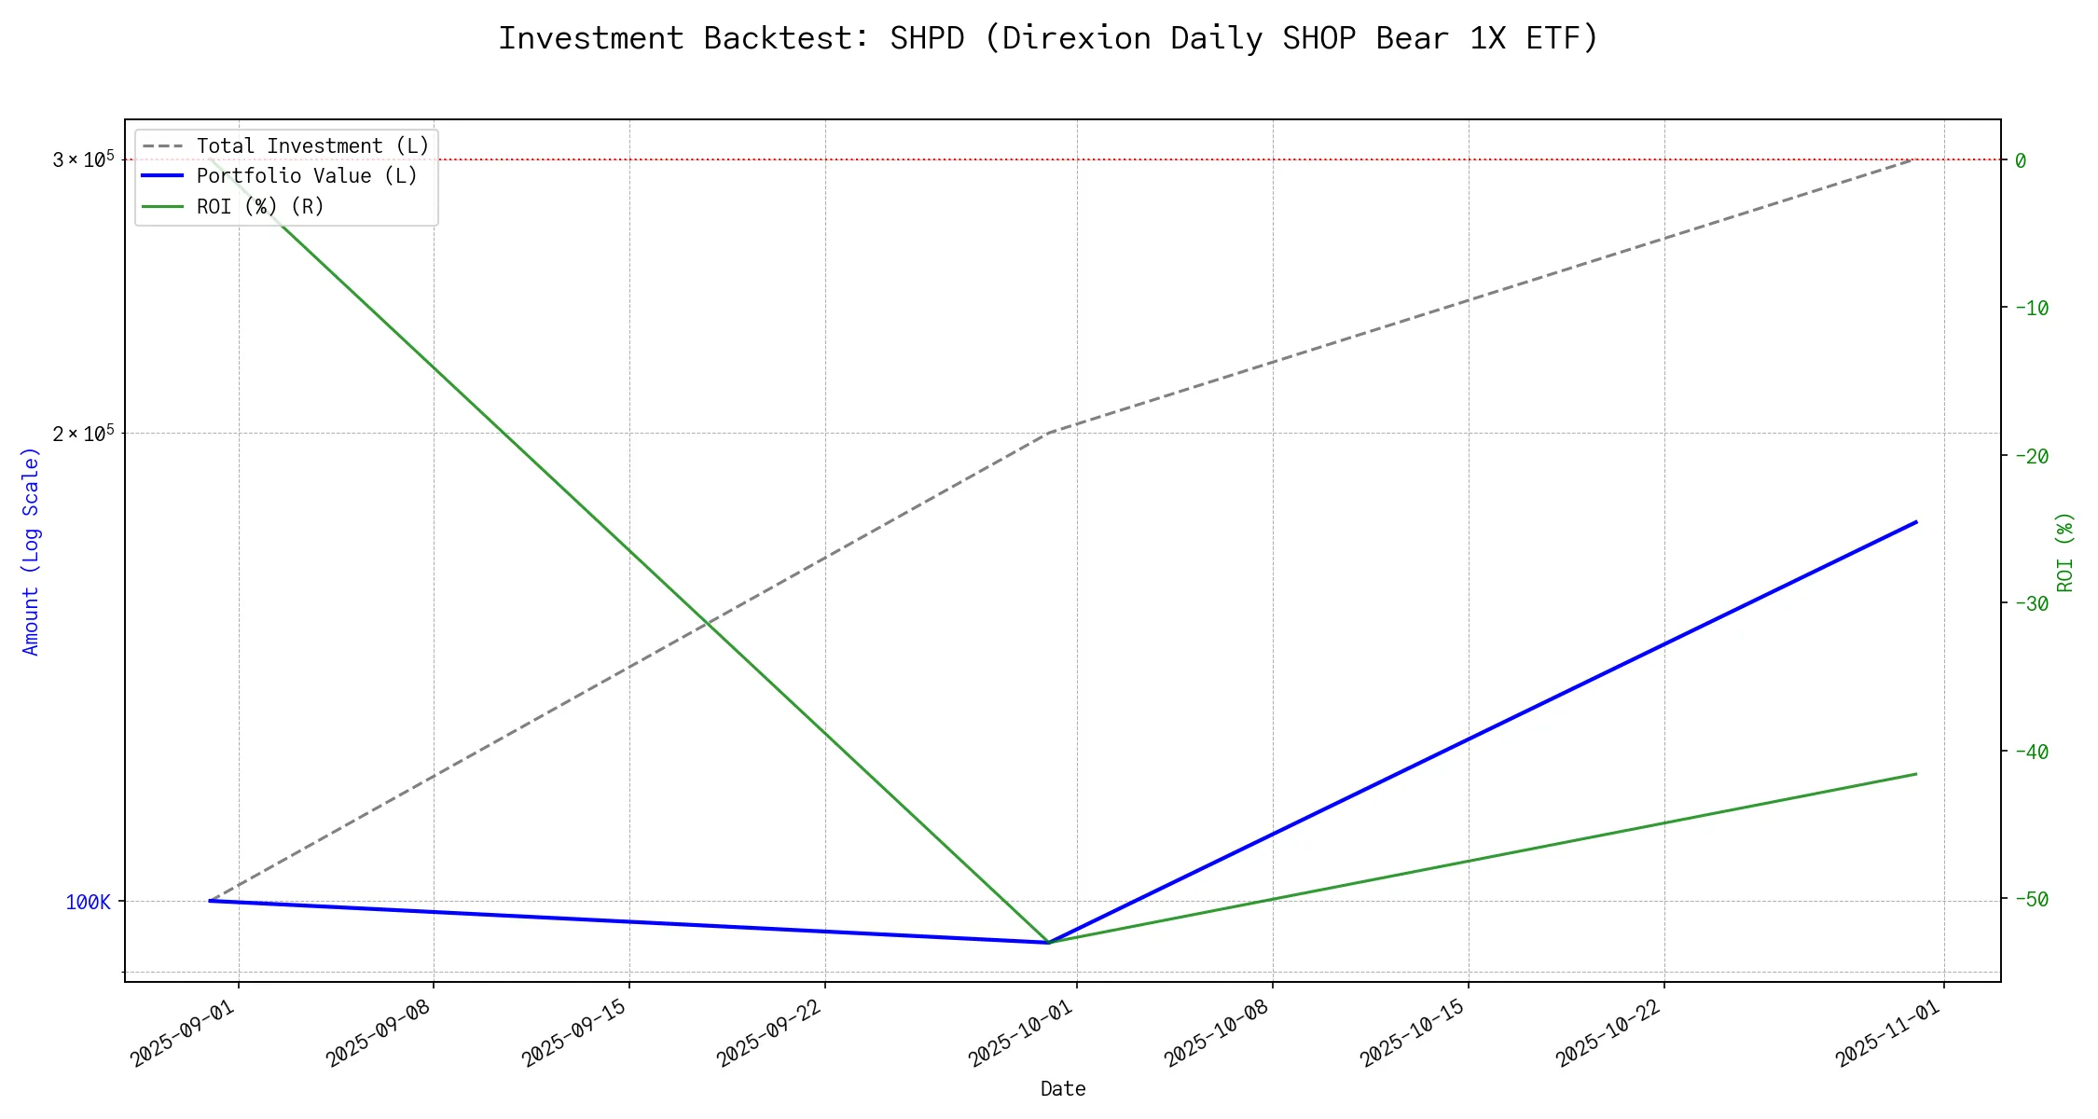This screenshot has width=2098, height=1119.
Task: Click the 0 tick on ROI axis
Action: [2021, 160]
